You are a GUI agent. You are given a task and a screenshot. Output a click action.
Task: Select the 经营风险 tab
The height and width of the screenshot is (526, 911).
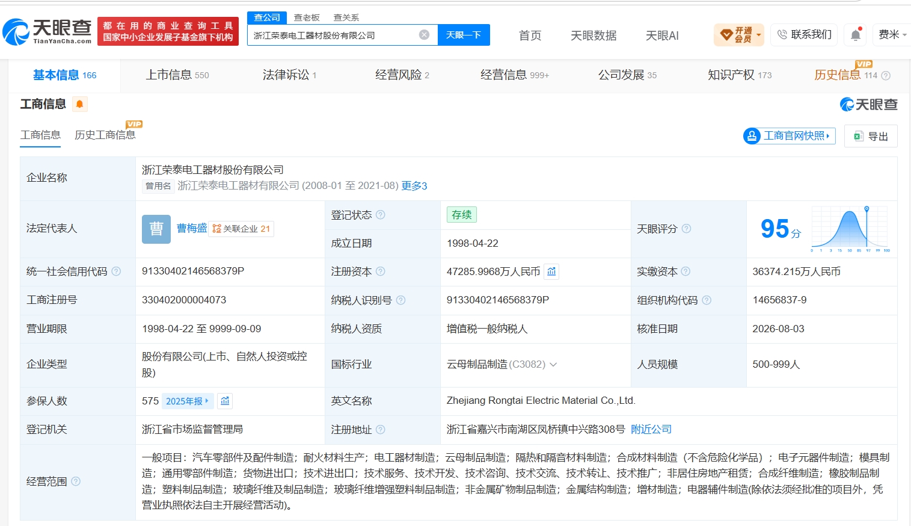(x=402, y=75)
